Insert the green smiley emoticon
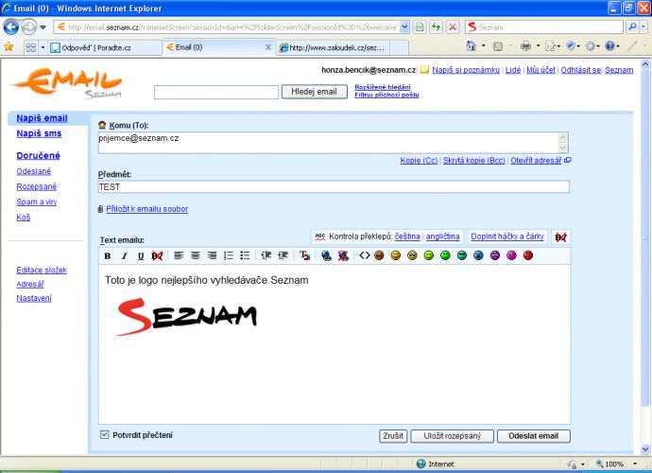This screenshot has width=652, height=473. [x=445, y=255]
